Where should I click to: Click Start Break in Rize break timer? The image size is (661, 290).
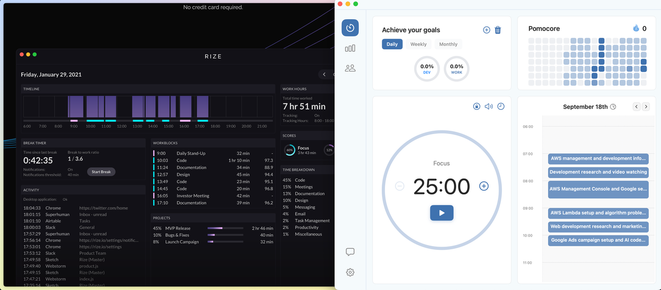(101, 172)
